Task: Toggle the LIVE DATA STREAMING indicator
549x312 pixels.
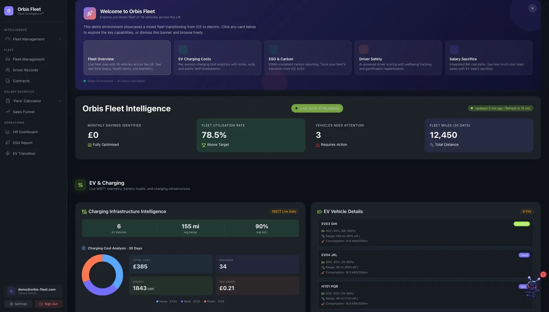Action: tap(316, 108)
